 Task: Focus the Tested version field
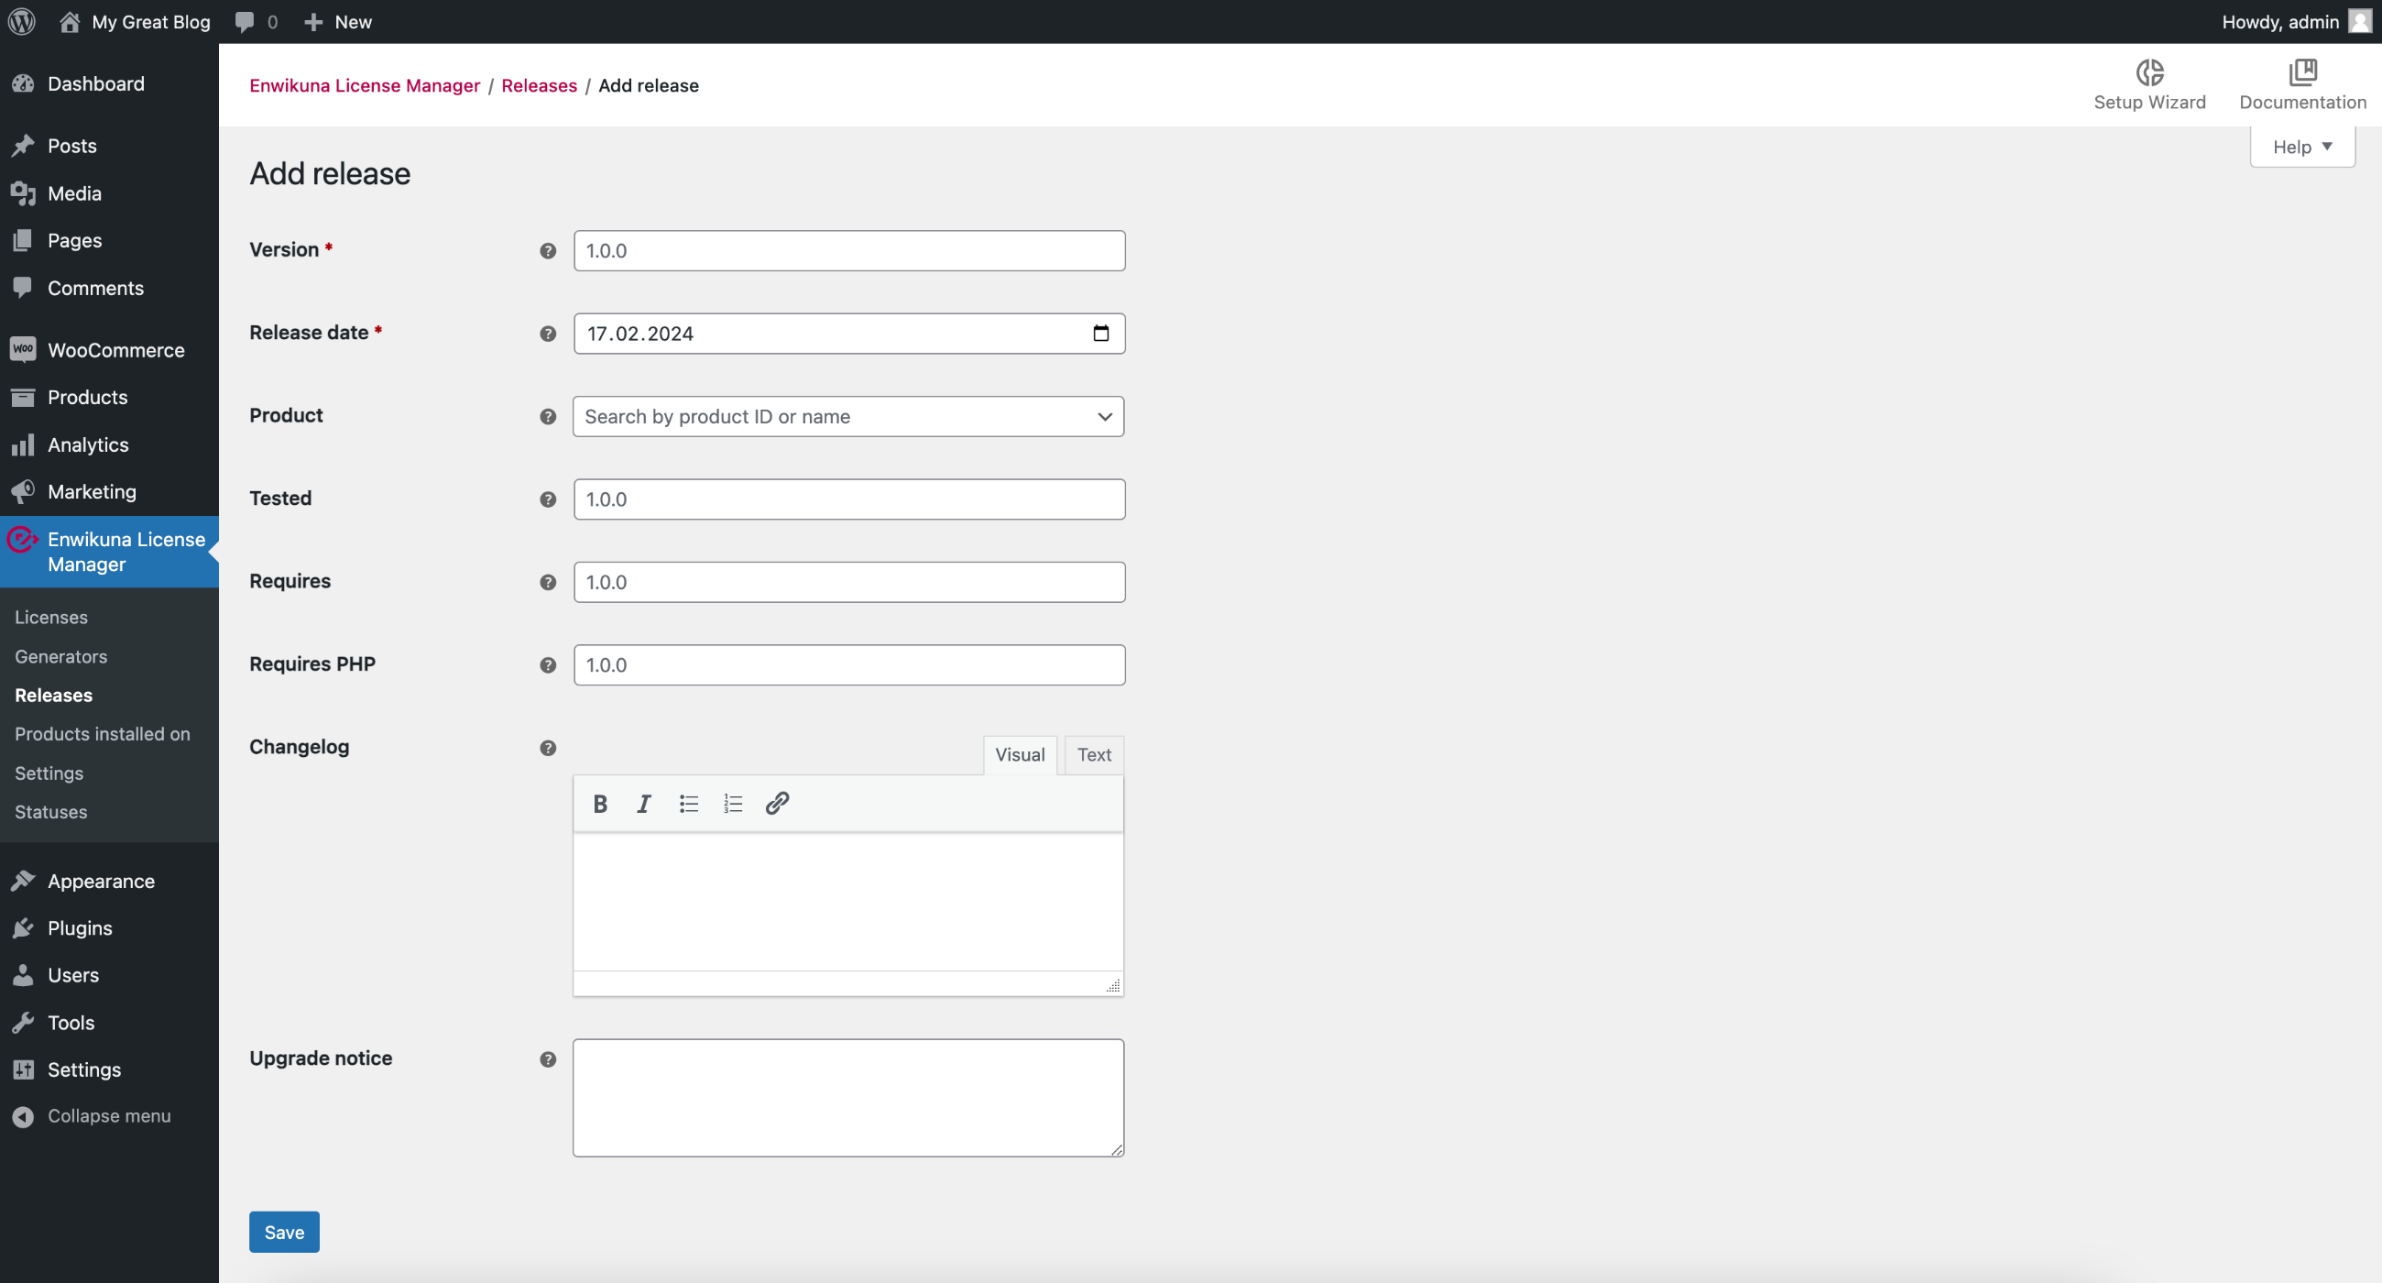pyautogui.click(x=849, y=499)
